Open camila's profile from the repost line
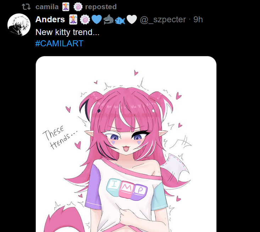This screenshot has width=260, height=232. pos(47,7)
